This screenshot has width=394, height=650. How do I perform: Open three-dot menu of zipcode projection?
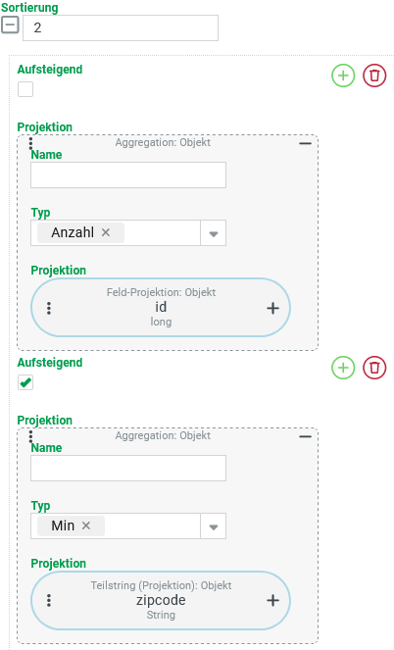pos(49,600)
